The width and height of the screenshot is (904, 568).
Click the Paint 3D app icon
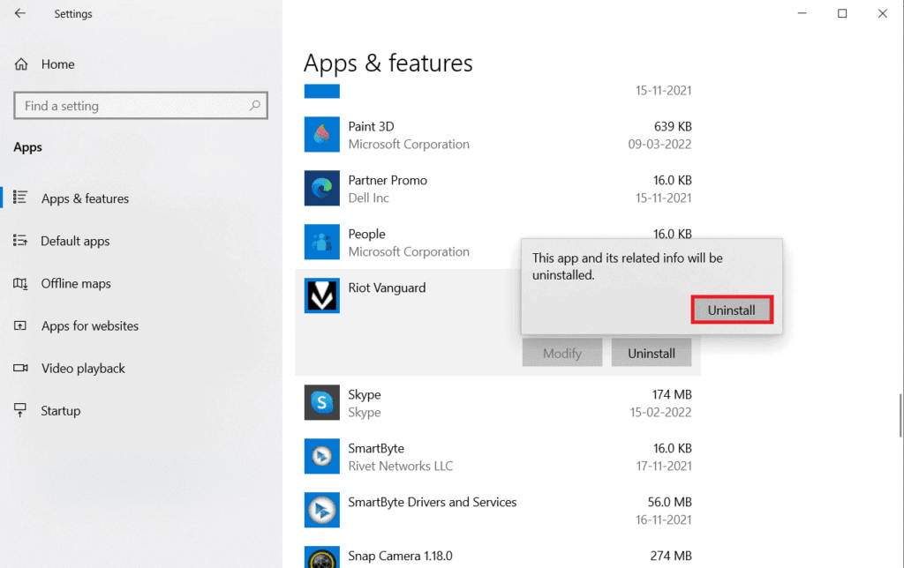click(321, 134)
